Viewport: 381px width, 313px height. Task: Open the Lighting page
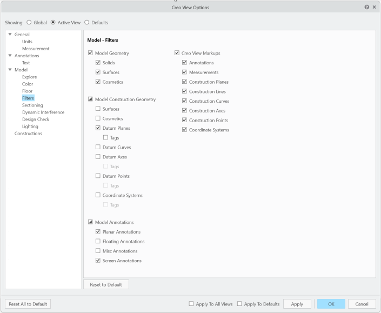click(30, 126)
